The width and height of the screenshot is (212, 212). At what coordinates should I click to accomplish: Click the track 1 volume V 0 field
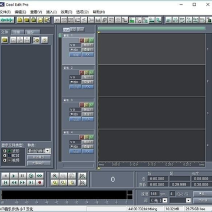coord(75,45)
